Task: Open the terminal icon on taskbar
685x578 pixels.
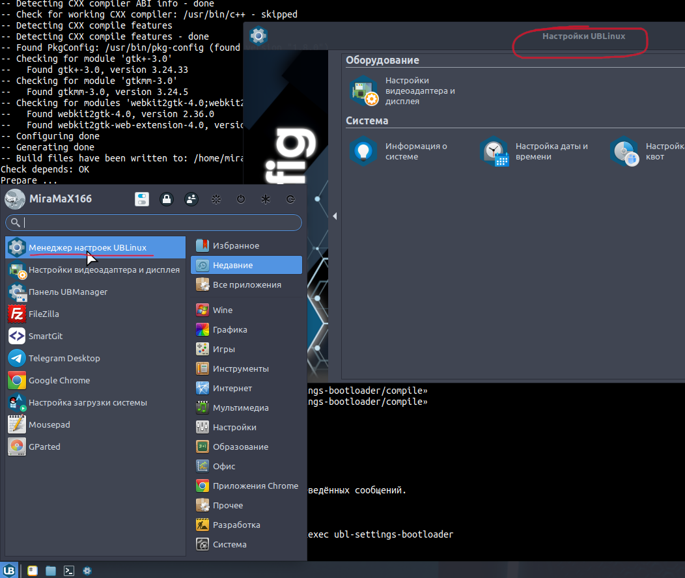Action: [x=69, y=571]
